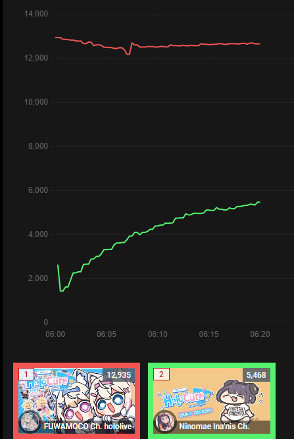The height and width of the screenshot is (439, 294).
Task: Click the 12,935 viewer count label
Action: tap(119, 375)
